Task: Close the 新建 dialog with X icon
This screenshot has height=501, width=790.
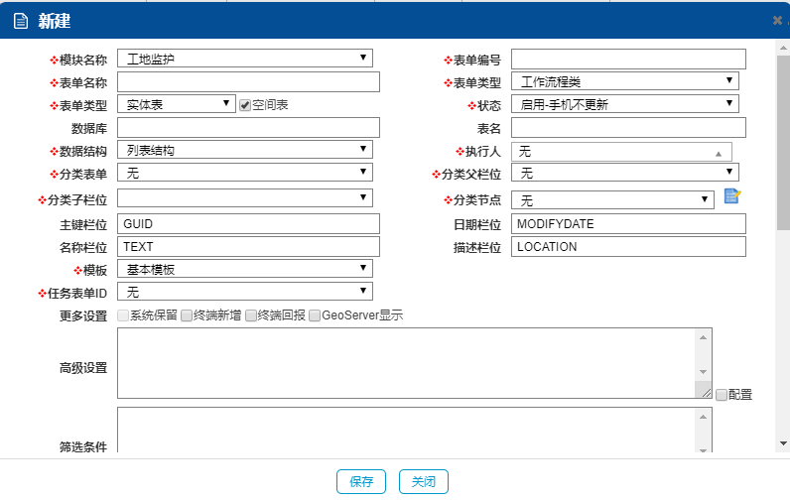Action: (x=777, y=21)
